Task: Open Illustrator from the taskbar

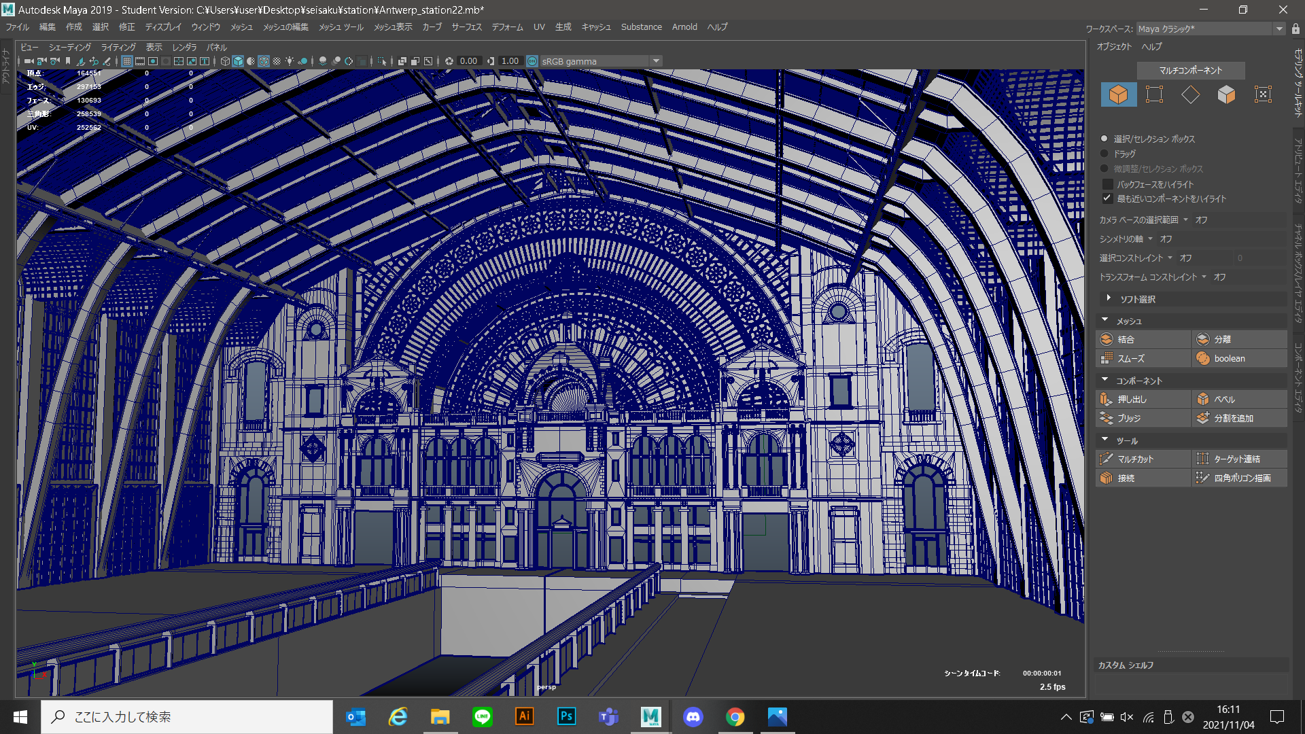Action: [524, 717]
